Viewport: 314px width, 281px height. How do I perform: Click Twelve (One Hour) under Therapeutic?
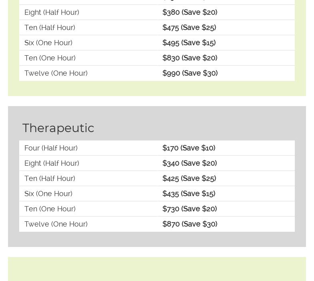[x=56, y=224]
